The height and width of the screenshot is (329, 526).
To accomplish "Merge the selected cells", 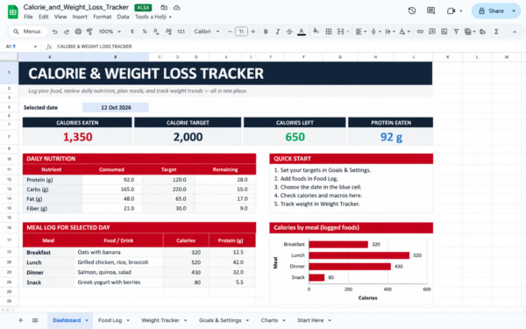I will coord(340,32).
